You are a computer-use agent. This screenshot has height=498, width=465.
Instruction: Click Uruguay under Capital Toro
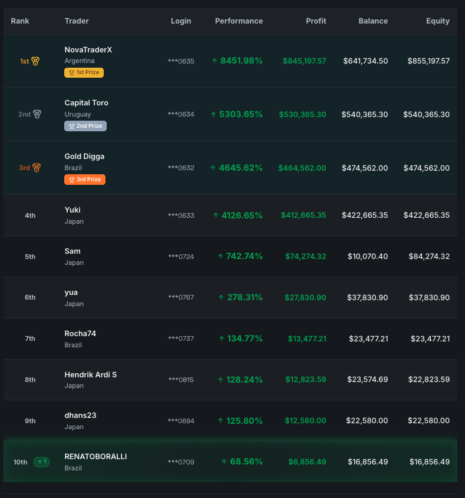click(x=78, y=114)
